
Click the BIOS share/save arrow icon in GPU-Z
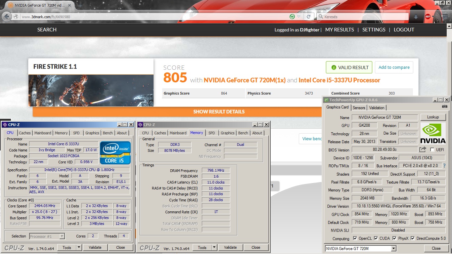[x=423, y=150]
